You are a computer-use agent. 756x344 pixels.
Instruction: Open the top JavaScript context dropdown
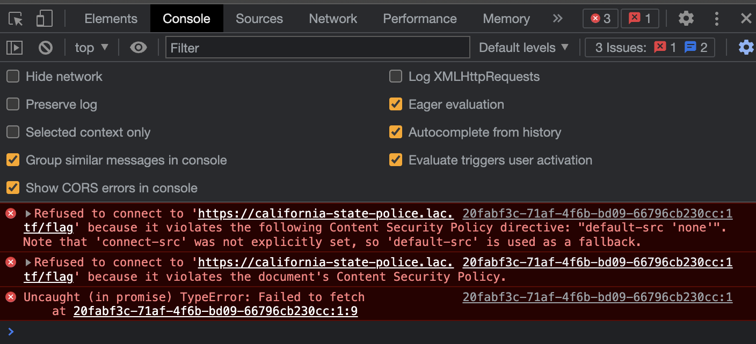[x=91, y=48]
